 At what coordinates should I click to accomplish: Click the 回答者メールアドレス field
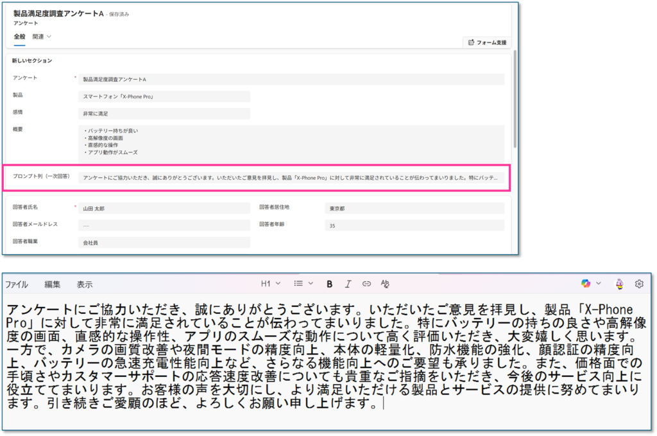pos(164,225)
